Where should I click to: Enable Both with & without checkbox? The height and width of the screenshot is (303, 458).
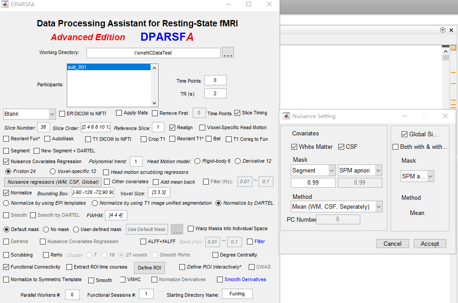(396, 147)
